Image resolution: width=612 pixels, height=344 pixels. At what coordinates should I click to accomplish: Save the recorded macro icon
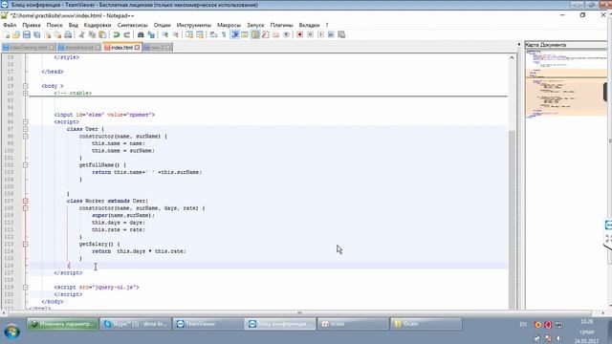pos(341,34)
